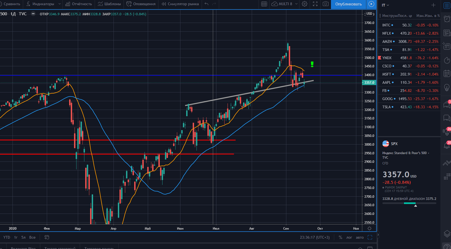Viewport: 451px width, 249px height.
Task: Open the Отчётность financials menu
Action: click(79, 4)
